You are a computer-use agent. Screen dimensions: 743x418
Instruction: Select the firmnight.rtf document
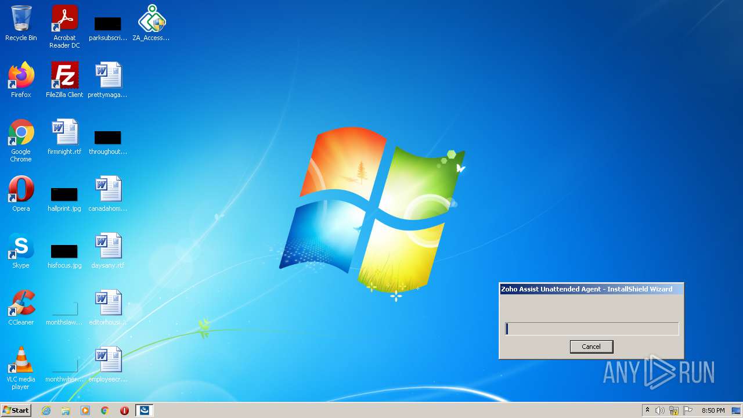(x=64, y=137)
